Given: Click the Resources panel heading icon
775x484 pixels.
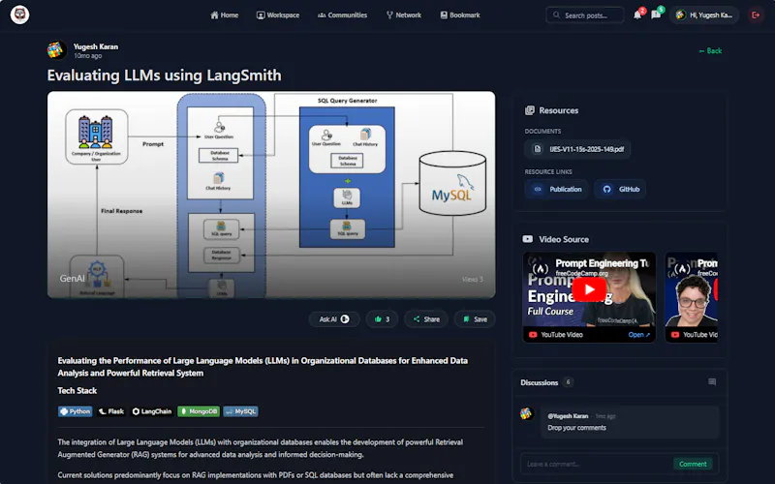Looking at the screenshot, I should [530, 110].
